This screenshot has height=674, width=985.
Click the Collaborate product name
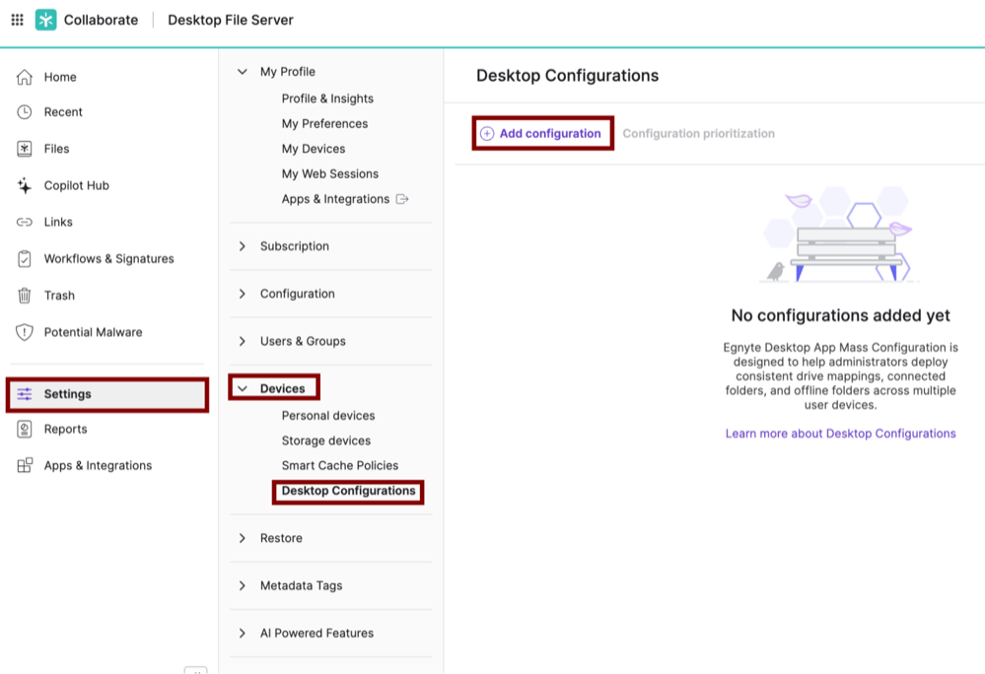click(102, 20)
